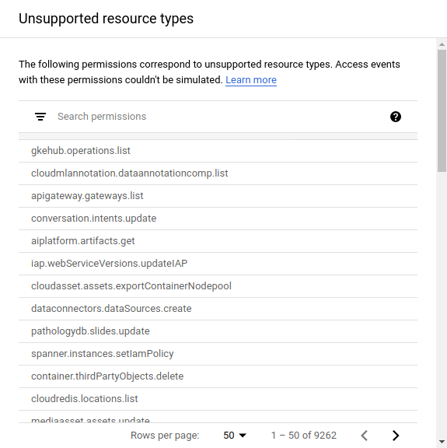Select the apigateway.gateways.list row

[218, 196]
